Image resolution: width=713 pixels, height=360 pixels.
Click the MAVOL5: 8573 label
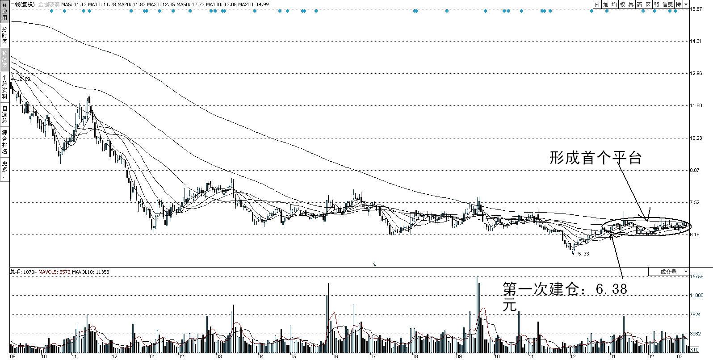(x=55, y=272)
